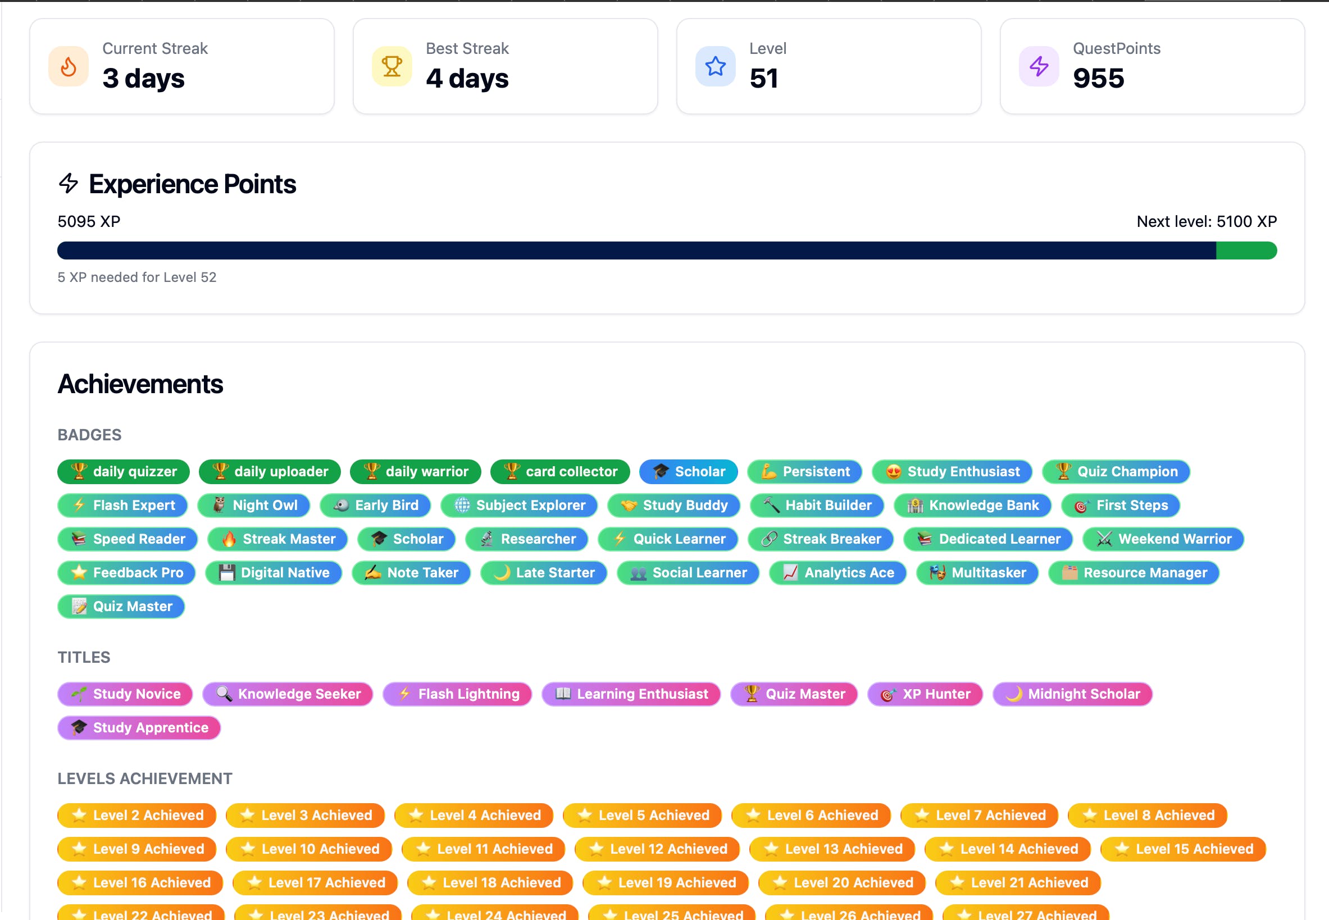Click the fire icon on Streak Master
The height and width of the screenshot is (920, 1329).
[x=229, y=539]
